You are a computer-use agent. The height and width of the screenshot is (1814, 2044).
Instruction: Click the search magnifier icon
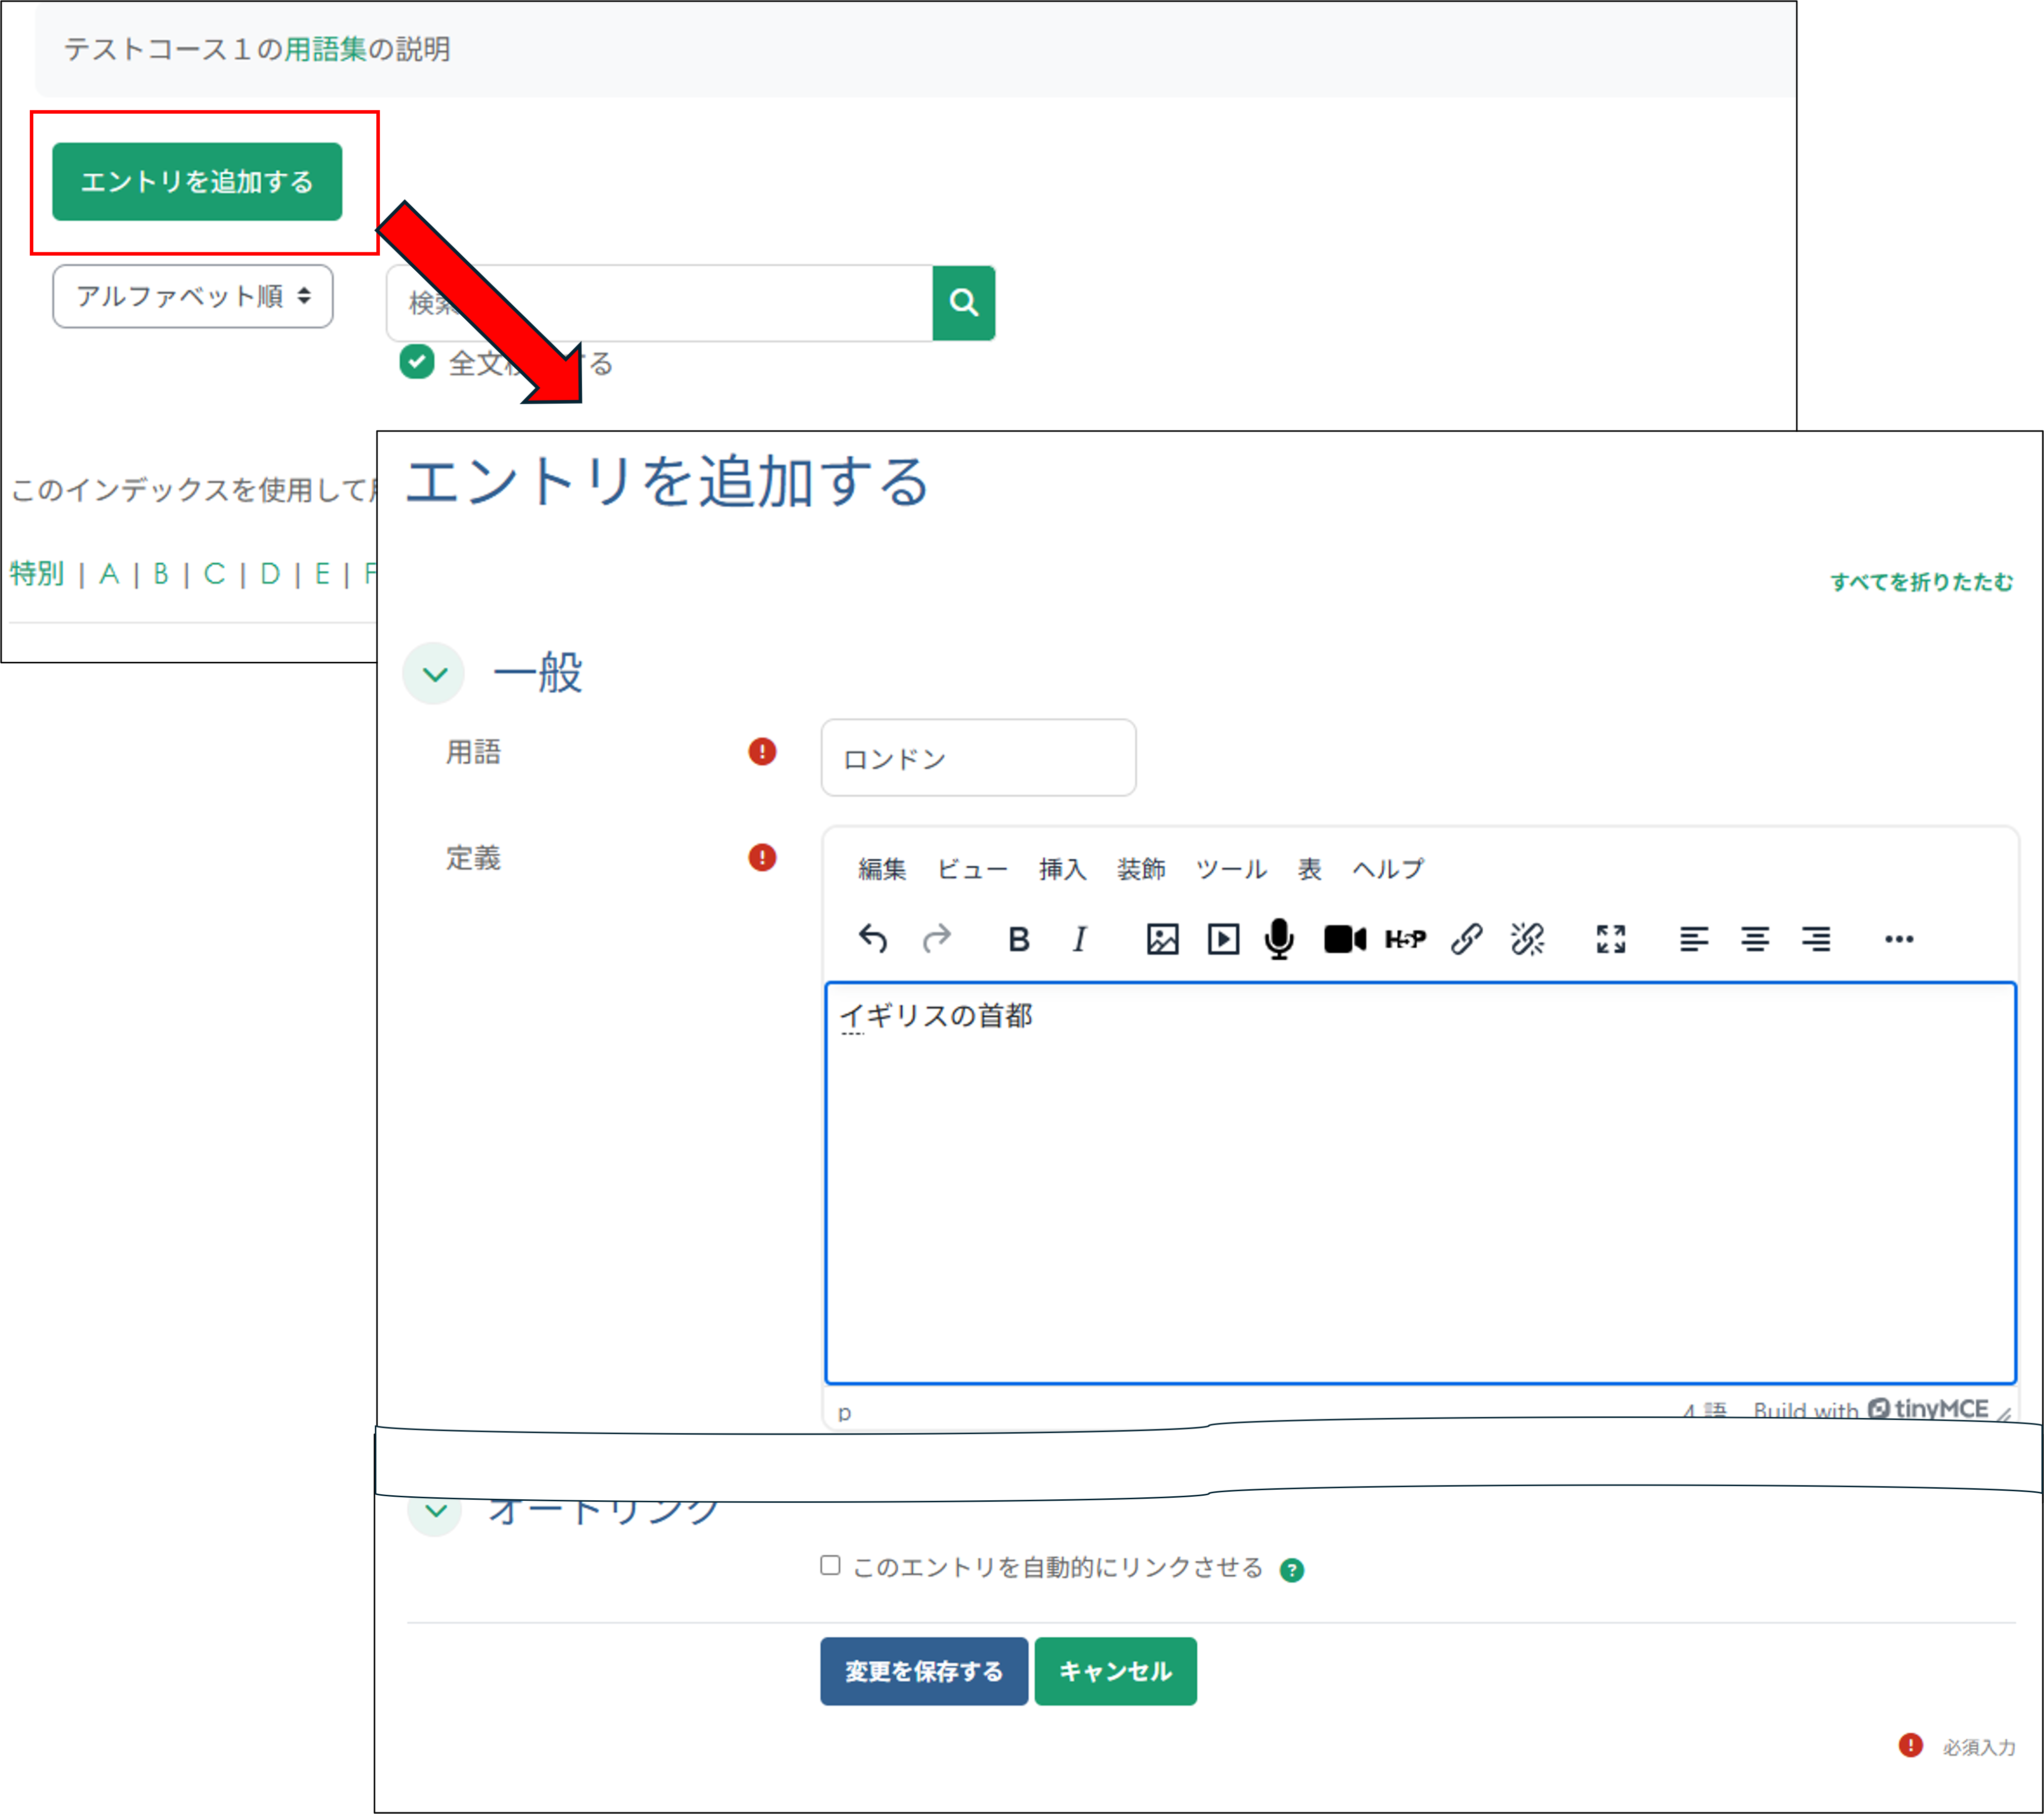[x=962, y=303]
